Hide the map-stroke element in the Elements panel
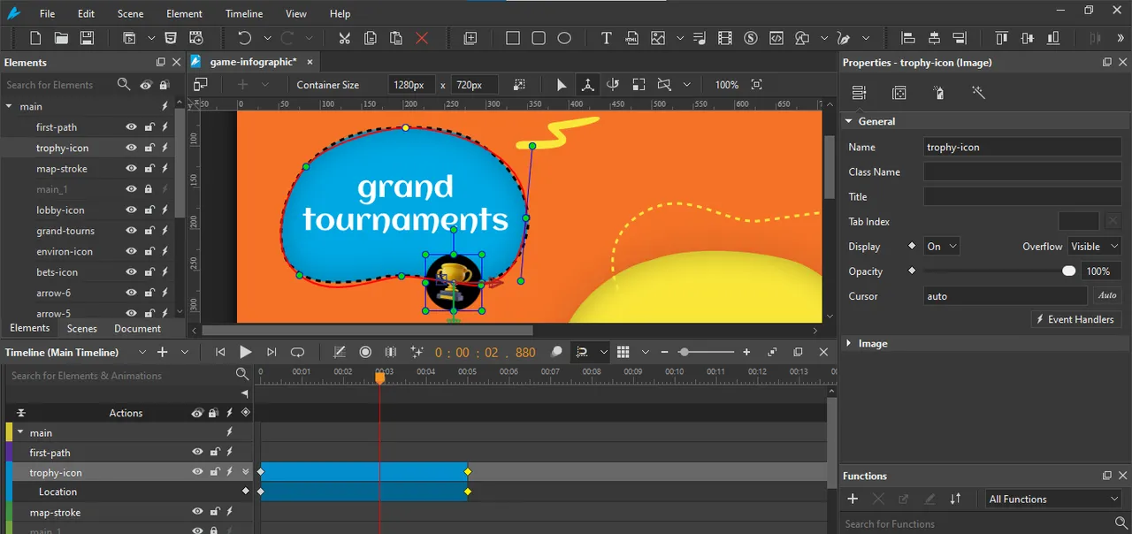Viewport: 1132px width, 534px height. (131, 169)
